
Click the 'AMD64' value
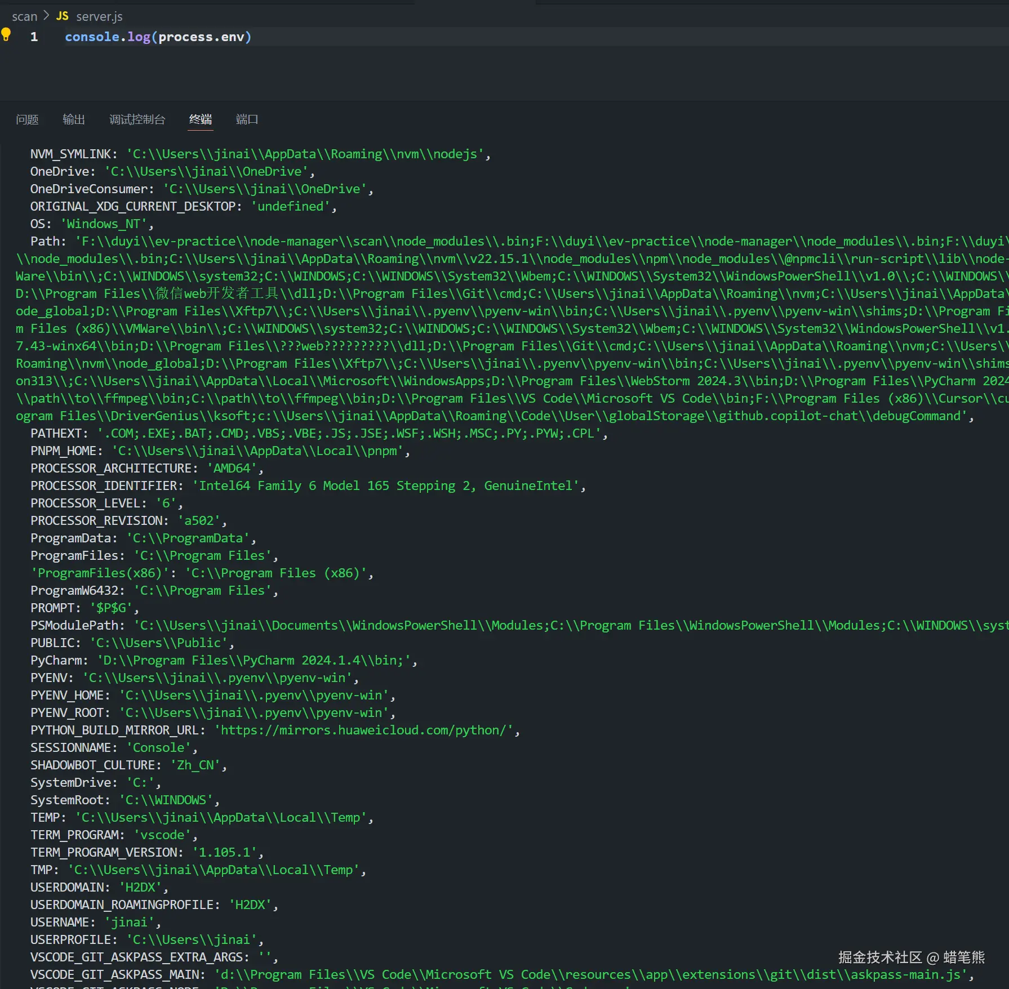[x=232, y=468]
